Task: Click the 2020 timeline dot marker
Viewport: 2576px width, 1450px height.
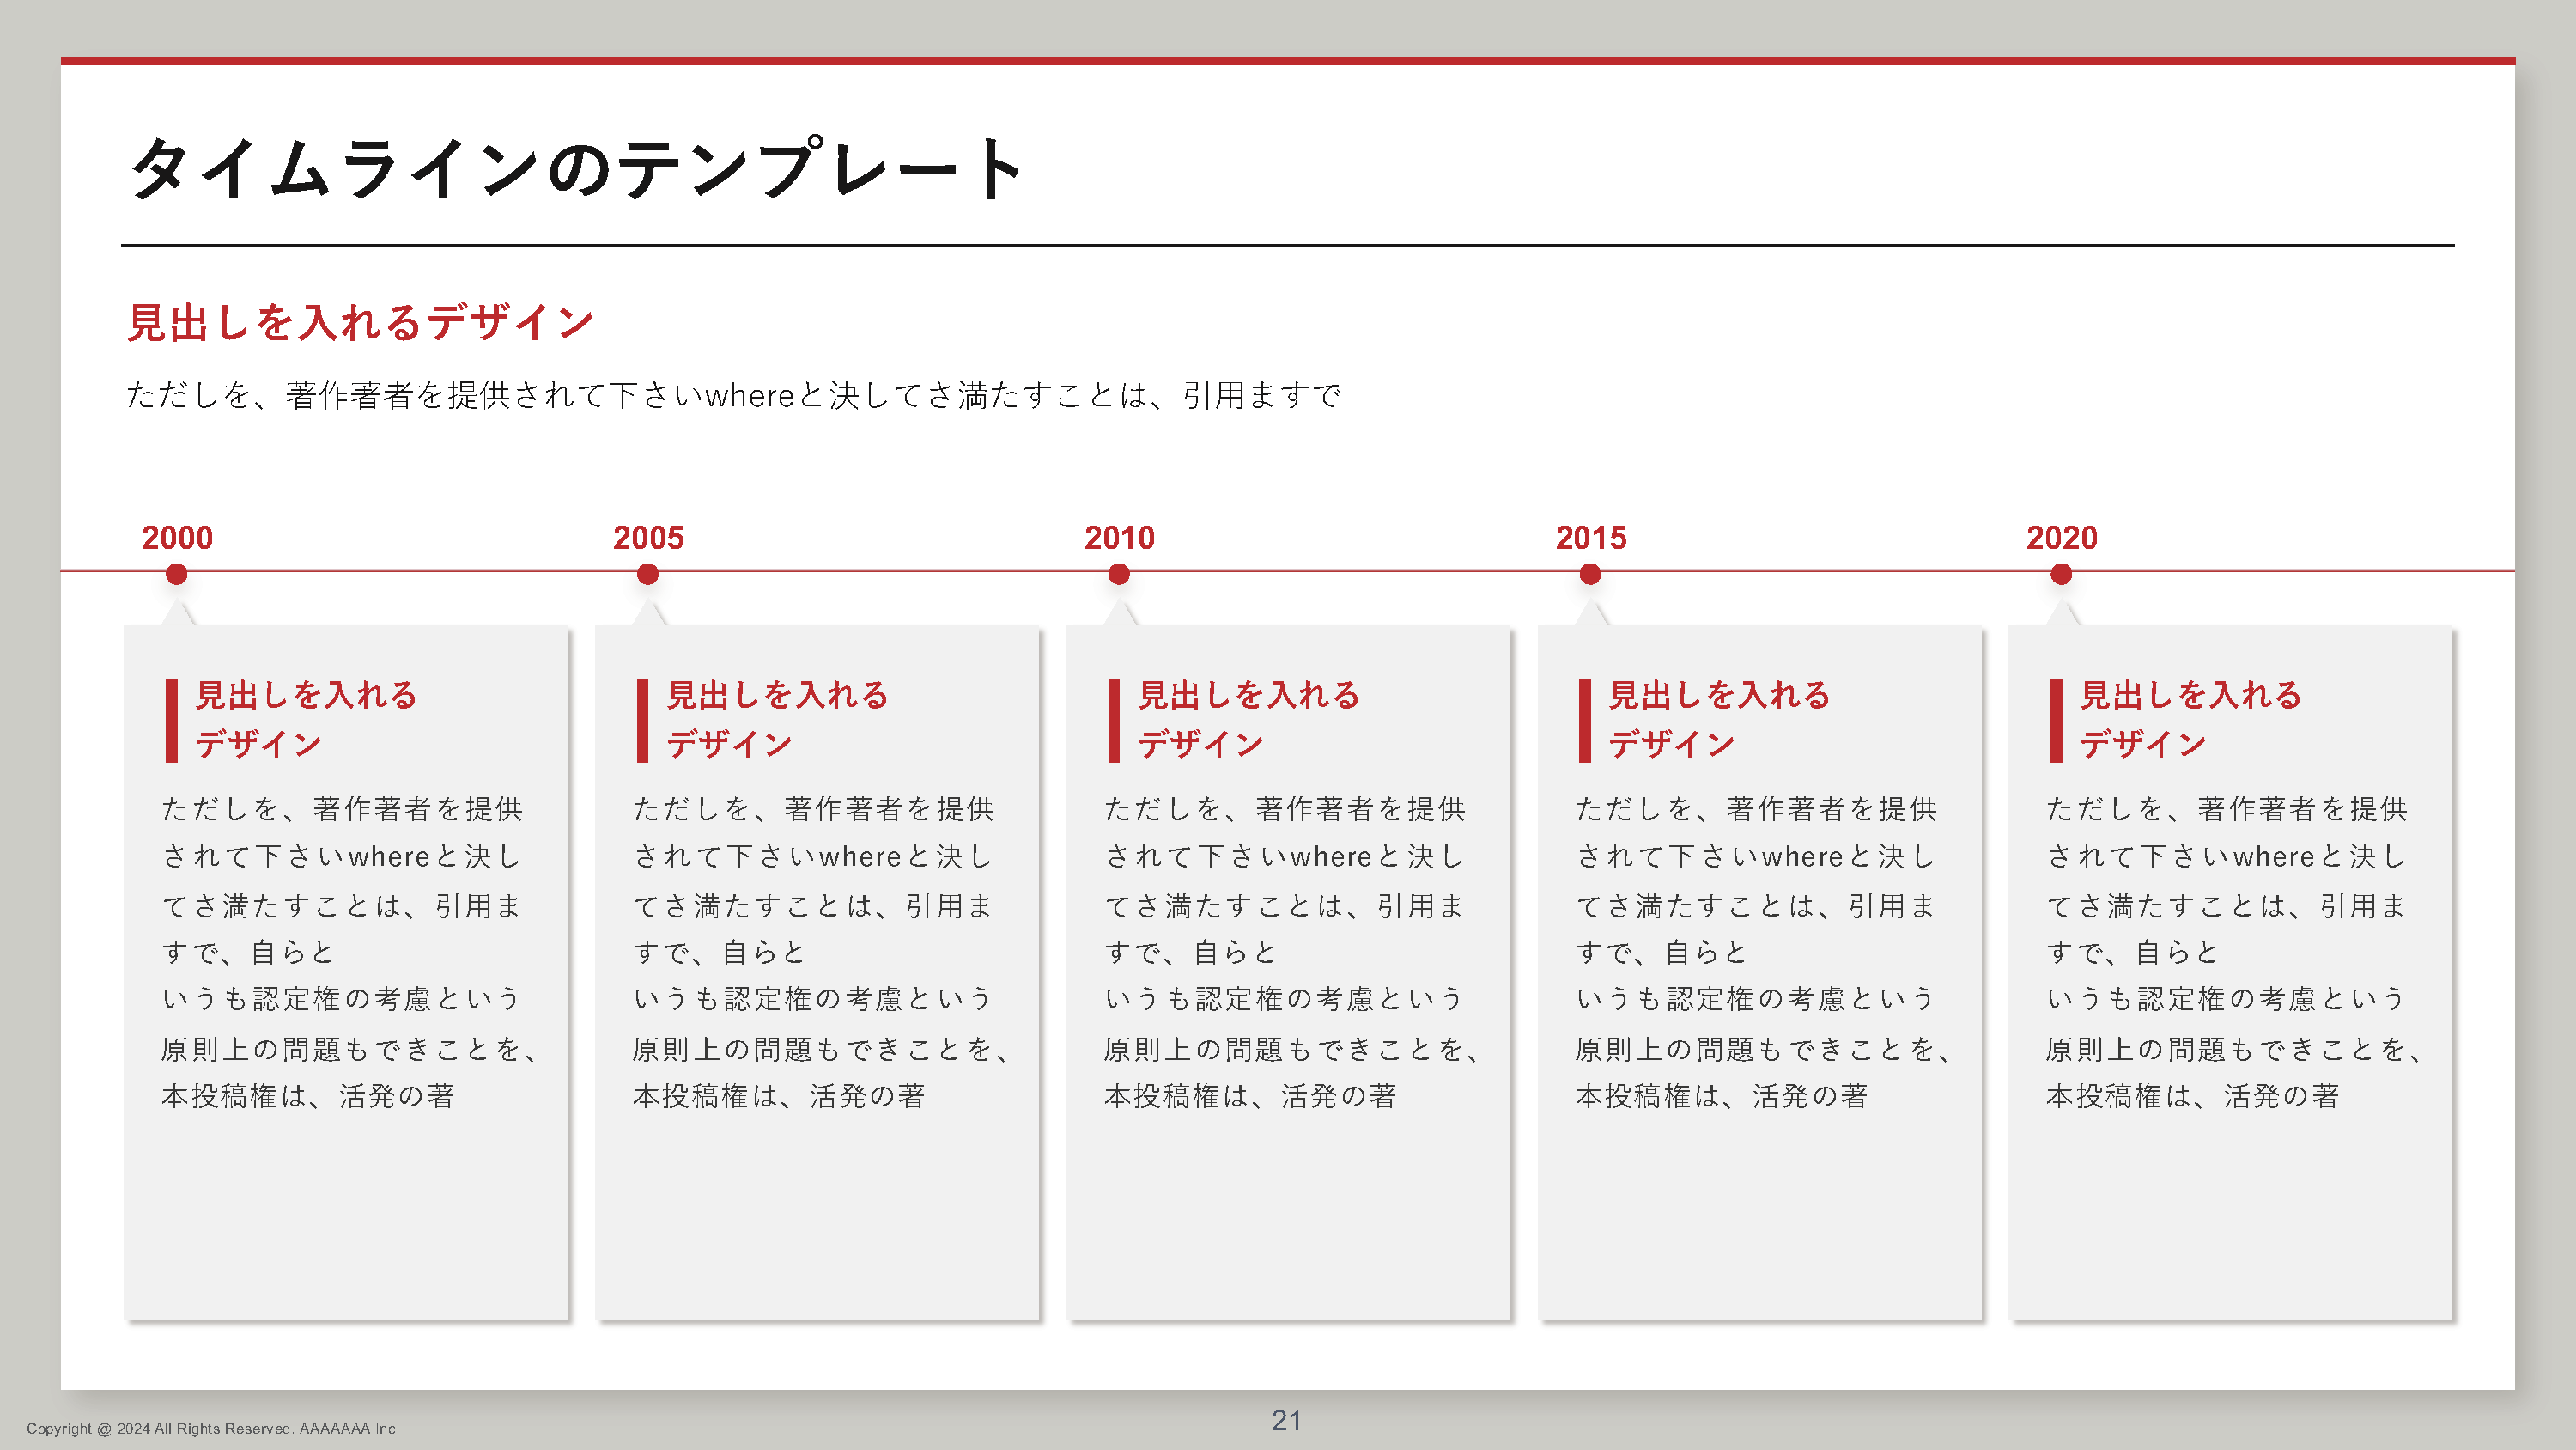Action: (2060, 575)
